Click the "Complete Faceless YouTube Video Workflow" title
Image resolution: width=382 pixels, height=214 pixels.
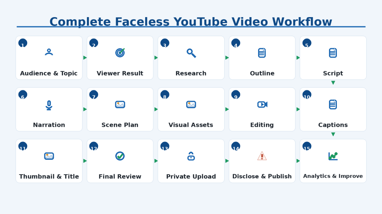pyautogui.click(x=191, y=22)
